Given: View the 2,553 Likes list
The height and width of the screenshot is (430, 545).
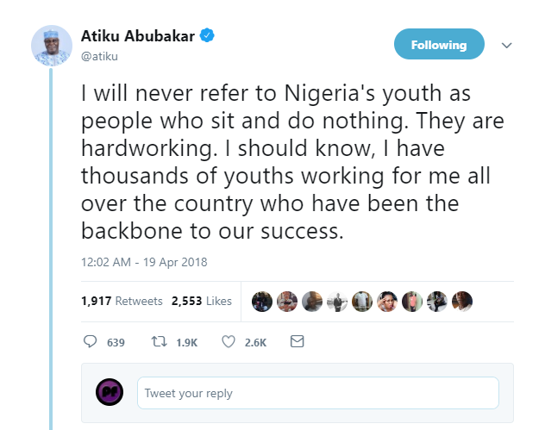Looking at the screenshot, I should pos(202,301).
